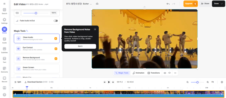This screenshot has width=226, height=98.
Task: Click the Split tool
Action: [x=18, y=82]
